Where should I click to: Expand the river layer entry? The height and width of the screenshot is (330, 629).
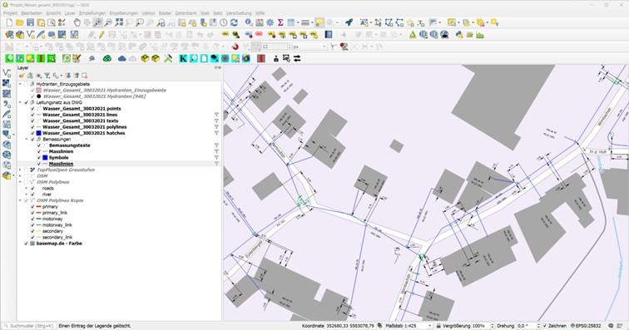click(x=27, y=195)
